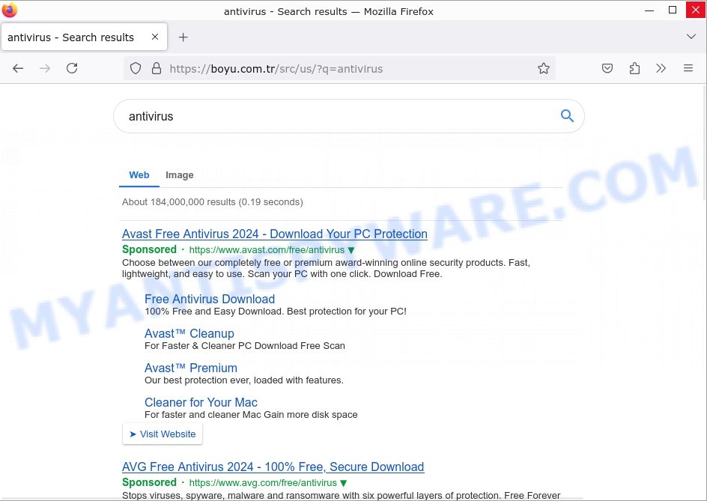Click the Sponsored label under AVG result
The image size is (707, 501).
click(x=149, y=482)
